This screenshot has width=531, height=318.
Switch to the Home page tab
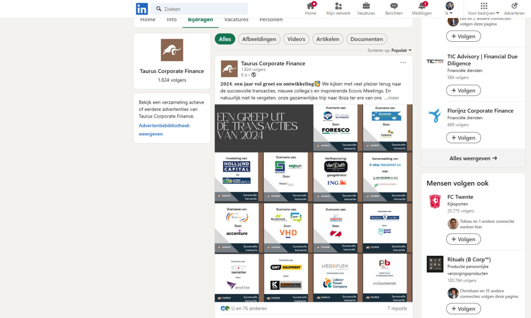point(148,20)
